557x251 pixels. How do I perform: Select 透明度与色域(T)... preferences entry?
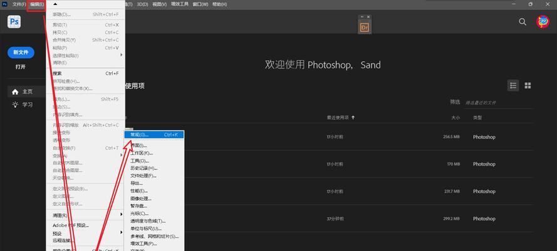coord(154,221)
